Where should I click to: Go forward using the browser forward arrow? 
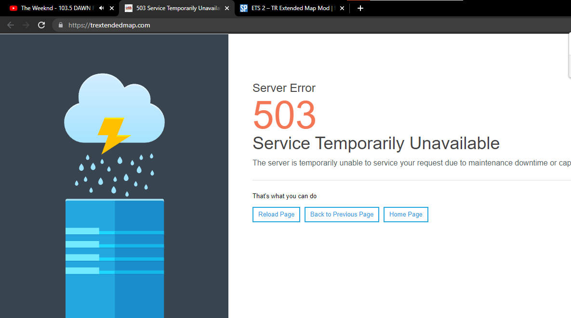coord(26,25)
